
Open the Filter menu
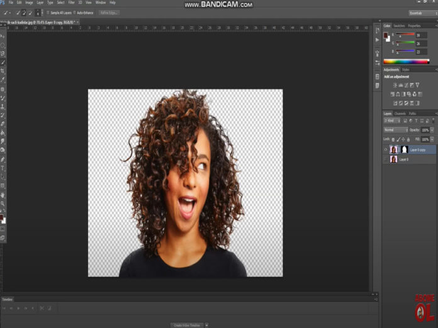tap(71, 3)
